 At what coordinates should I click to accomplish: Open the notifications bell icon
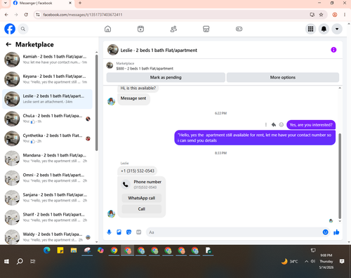pos(324,29)
